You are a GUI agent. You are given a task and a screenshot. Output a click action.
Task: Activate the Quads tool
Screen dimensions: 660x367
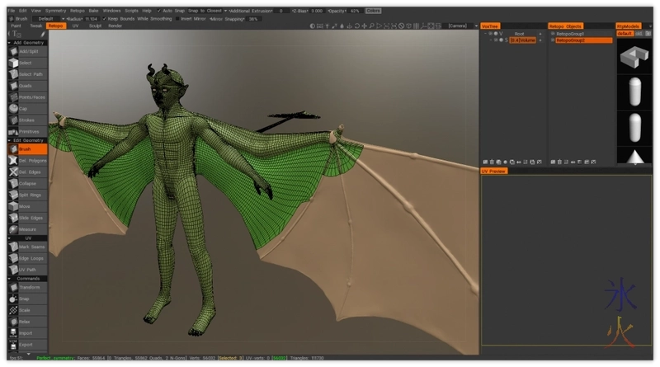click(x=25, y=86)
